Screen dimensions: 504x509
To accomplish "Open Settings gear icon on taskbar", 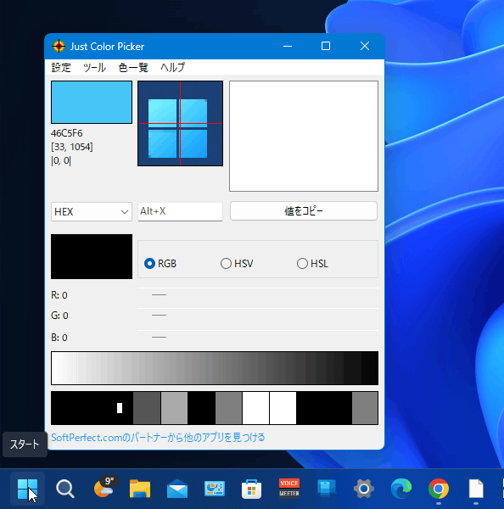I will 364,489.
